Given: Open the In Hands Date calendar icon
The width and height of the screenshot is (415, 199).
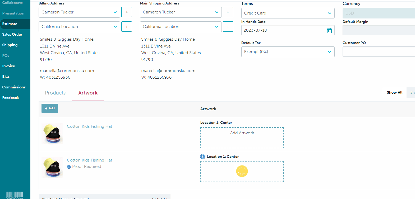Looking at the screenshot, I should [x=329, y=31].
